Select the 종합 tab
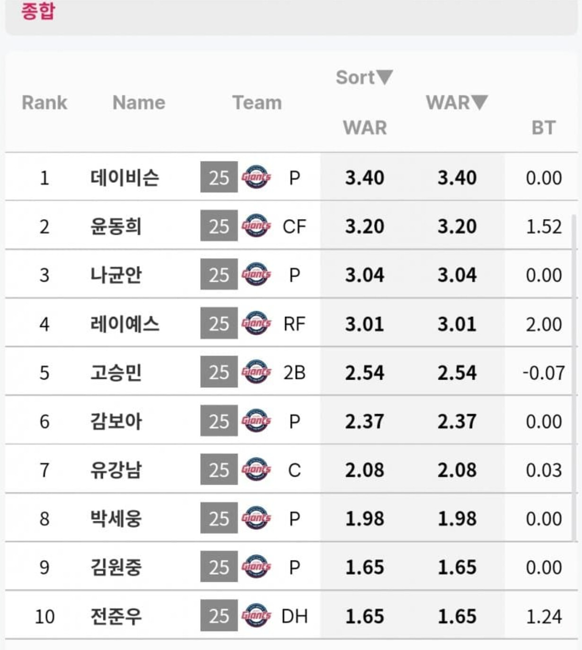Screen dimensions: 582x650 [38, 11]
